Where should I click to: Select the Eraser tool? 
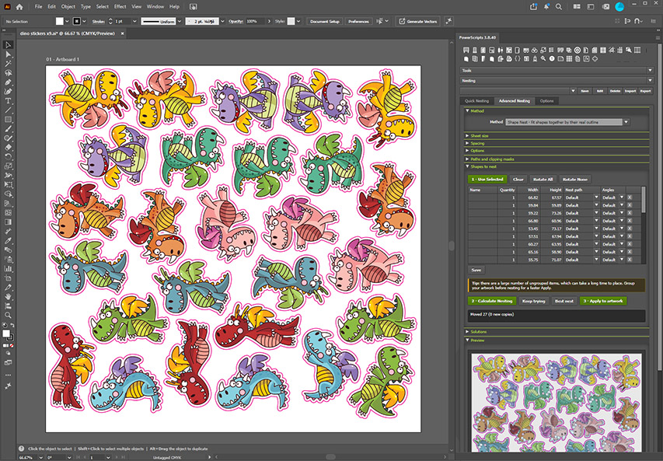8,148
